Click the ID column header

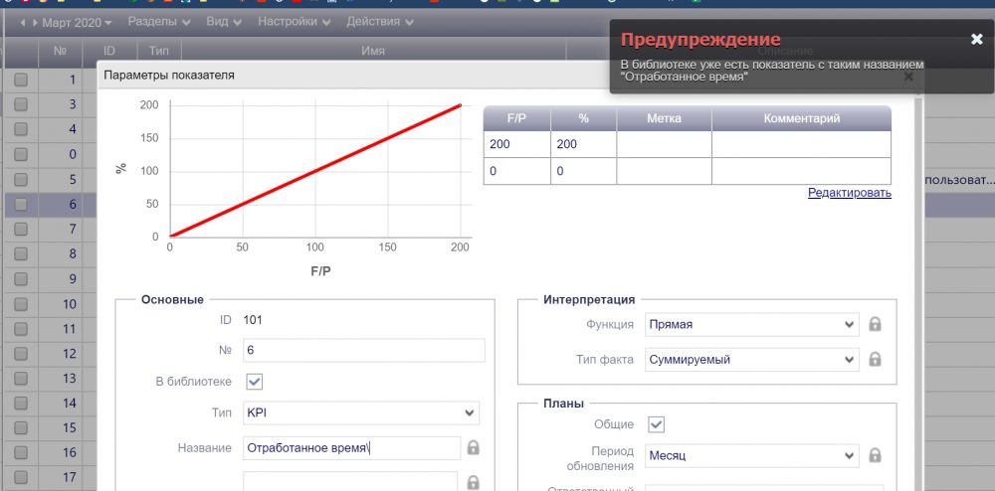pyautogui.click(x=109, y=51)
